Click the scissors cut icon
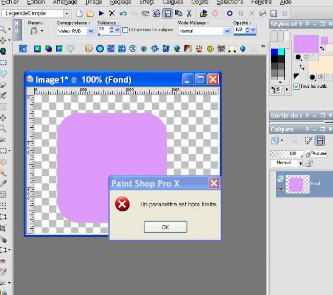Screen dimensions: 333x295 pos(189,13)
